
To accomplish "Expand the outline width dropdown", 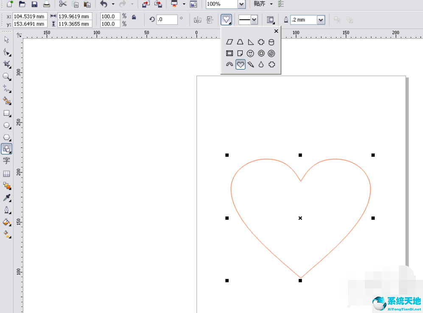I will pyautogui.click(x=321, y=20).
